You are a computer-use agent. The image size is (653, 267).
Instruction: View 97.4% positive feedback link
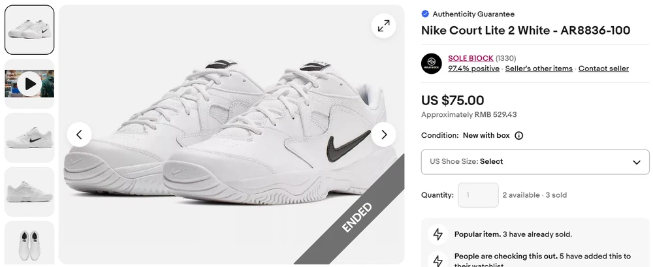pyautogui.click(x=473, y=69)
